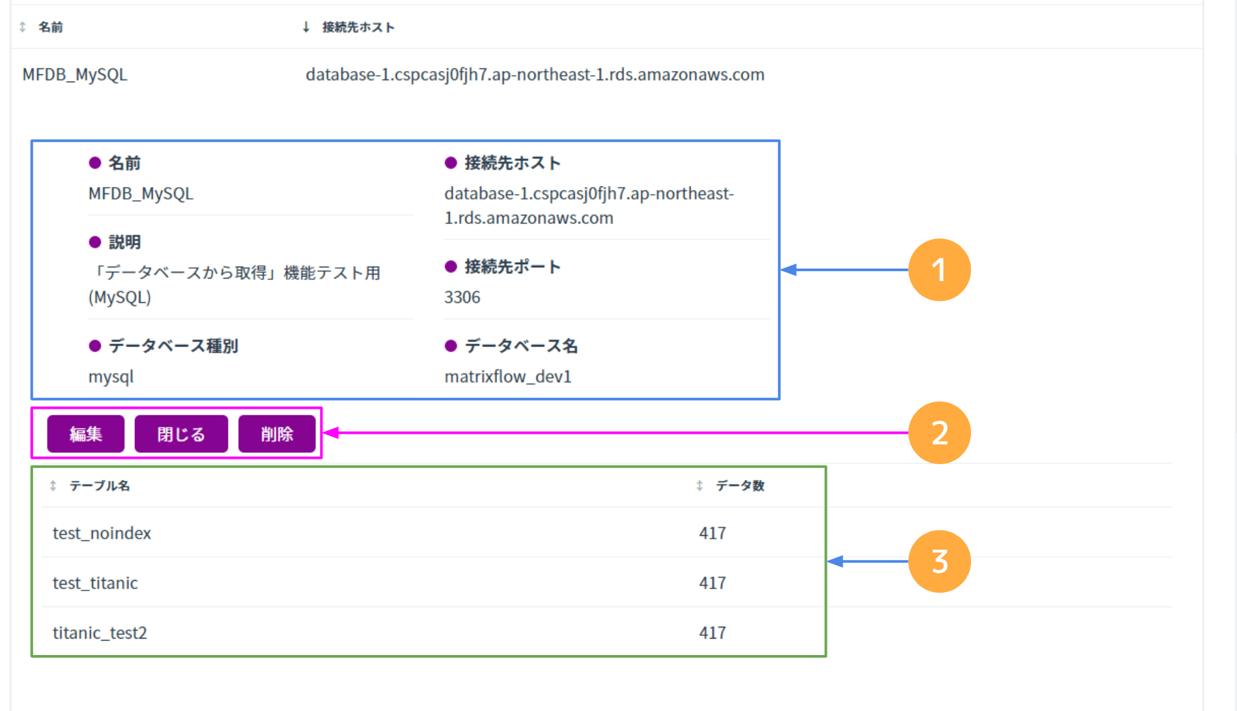
Task: Sort tables by テーブル名 icon
Action: coord(53,486)
